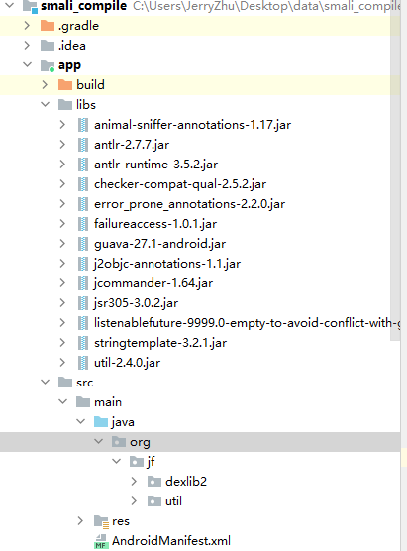Screen dimensions: 407x551
Task: Collapse the smali_compile project root arrow
Action: tap(9, 5)
